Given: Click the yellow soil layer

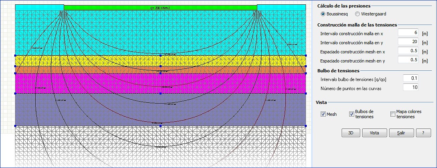Looking at the screenshot, I should [160, 60].
